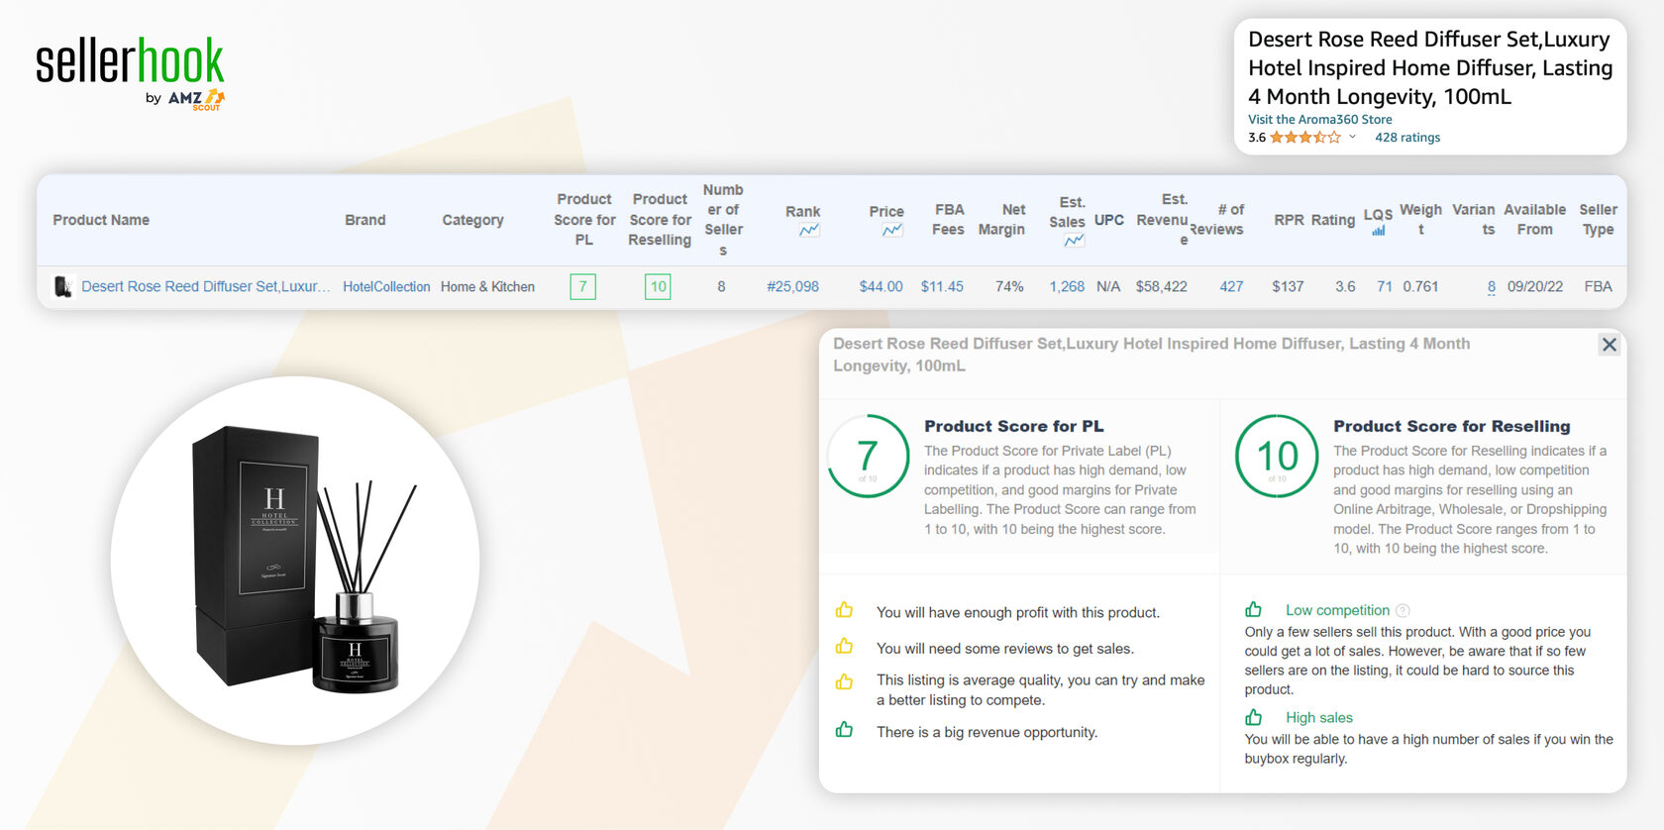
Task: Sort by Product Score for Reselling header
Action: pyautogui.click(x=660, y=220)
